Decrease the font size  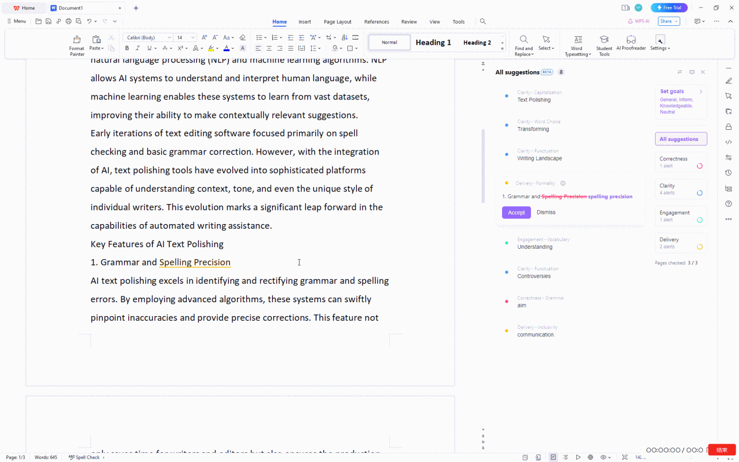215,37
